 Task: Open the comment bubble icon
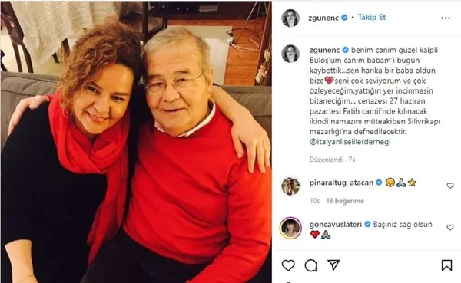[310, 265]
